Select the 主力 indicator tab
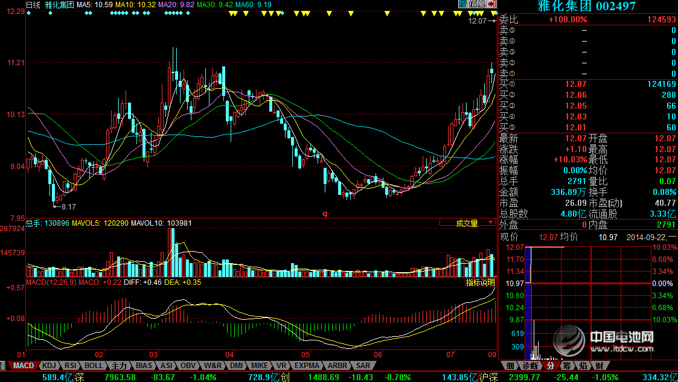 pyautogui.click(x=119, y=366)
